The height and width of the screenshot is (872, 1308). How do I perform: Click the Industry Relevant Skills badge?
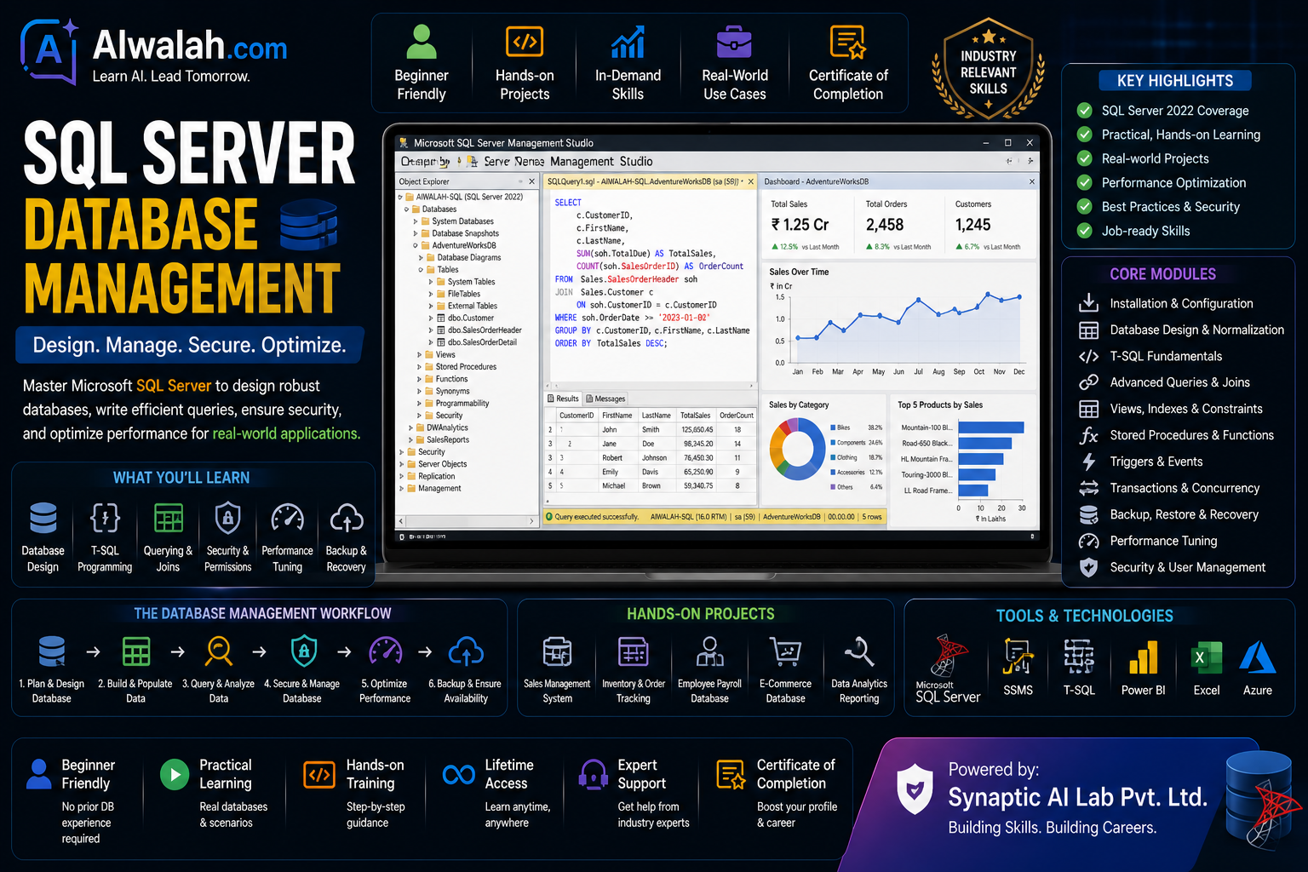pyautogui.click(x=988, y=68)
